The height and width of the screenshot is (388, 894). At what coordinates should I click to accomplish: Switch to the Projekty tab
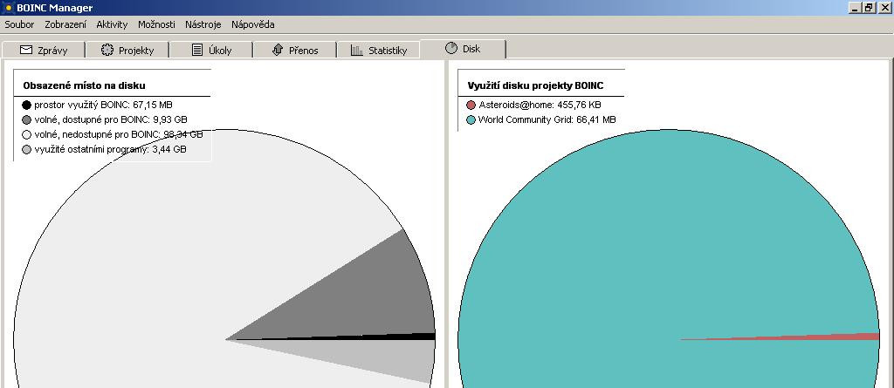click(x=127, y=51)
